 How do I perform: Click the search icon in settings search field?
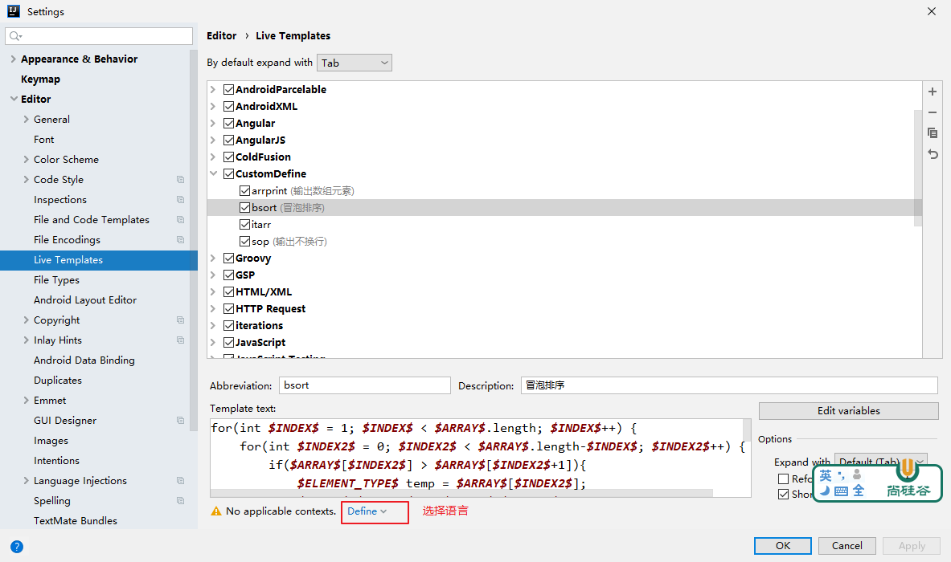pos(16,36)
